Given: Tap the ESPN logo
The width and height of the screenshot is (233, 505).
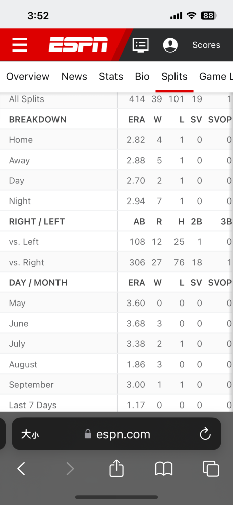Looking at the screenshot, I should pos(78,45).
